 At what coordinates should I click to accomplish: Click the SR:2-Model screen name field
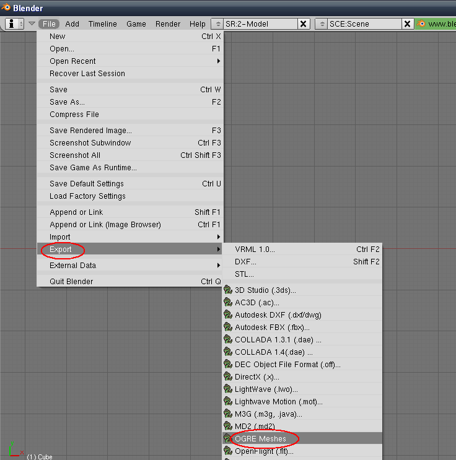click(260, 24)
